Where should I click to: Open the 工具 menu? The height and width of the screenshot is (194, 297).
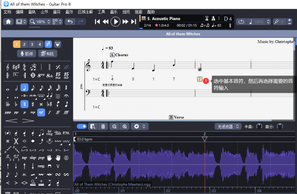pyautogui.click(x=101, y=11)
